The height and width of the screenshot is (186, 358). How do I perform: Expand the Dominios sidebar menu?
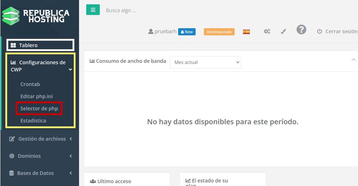40,156
